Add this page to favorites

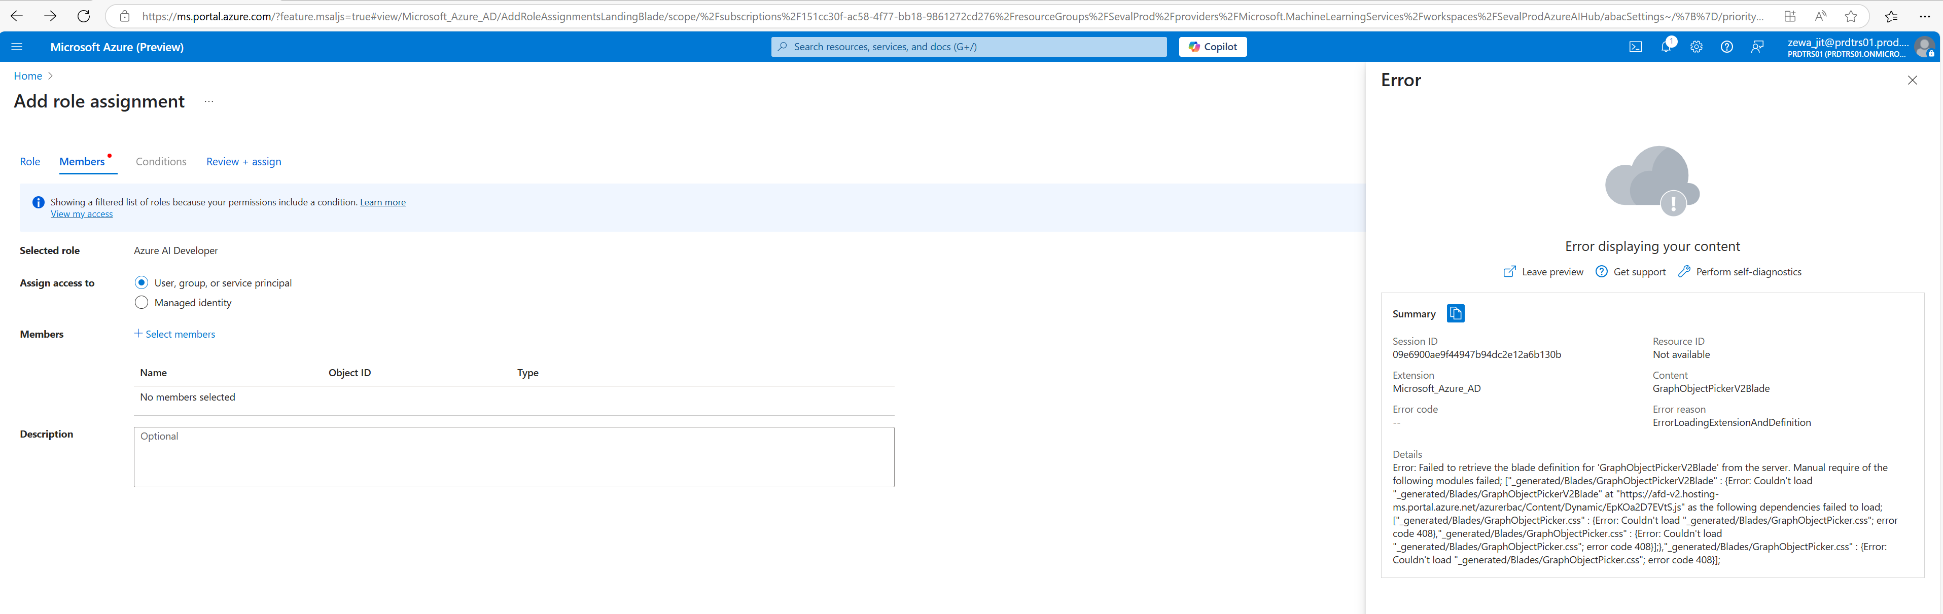click(1850, 16)
